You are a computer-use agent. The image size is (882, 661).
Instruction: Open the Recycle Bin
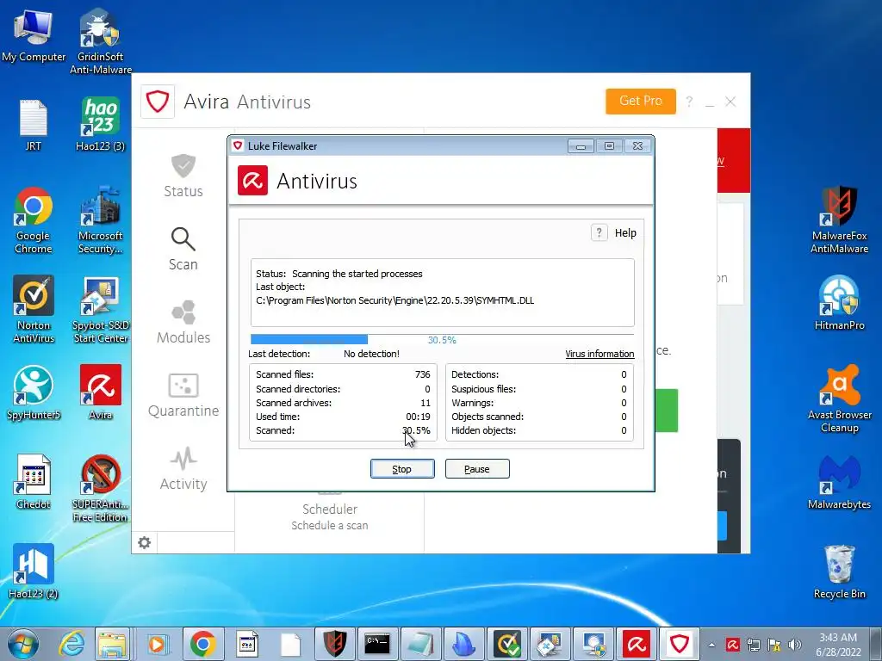point(839,571)
